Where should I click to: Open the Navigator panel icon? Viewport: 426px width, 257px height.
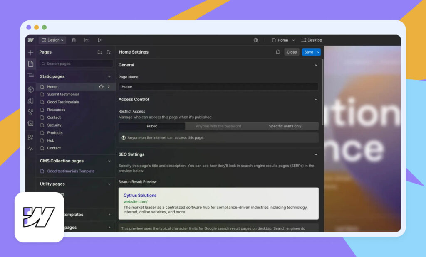(x=31, y=75)
